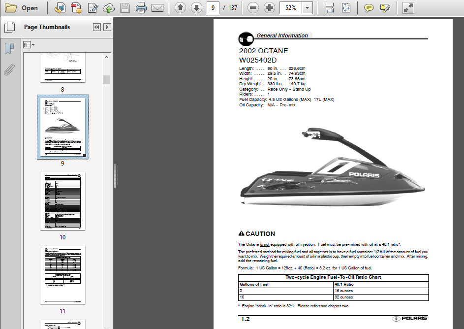Click the page number input field

pos(213,8)
